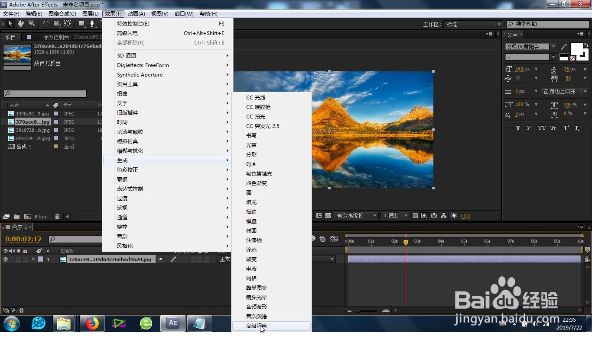
Task: Toggle visibility of the 370ace8 layer
Action: tap(6, 259)
